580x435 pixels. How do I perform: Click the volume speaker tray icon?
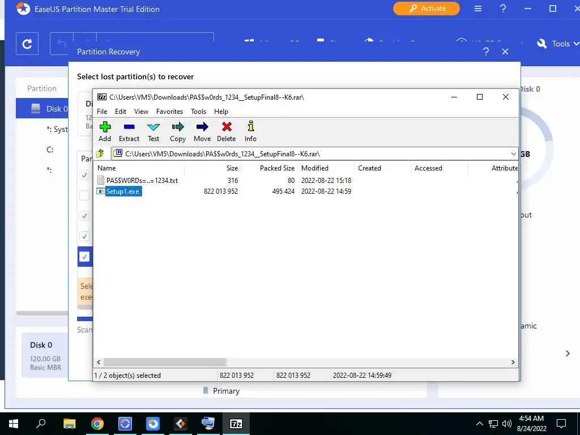[x=507, y=424]
